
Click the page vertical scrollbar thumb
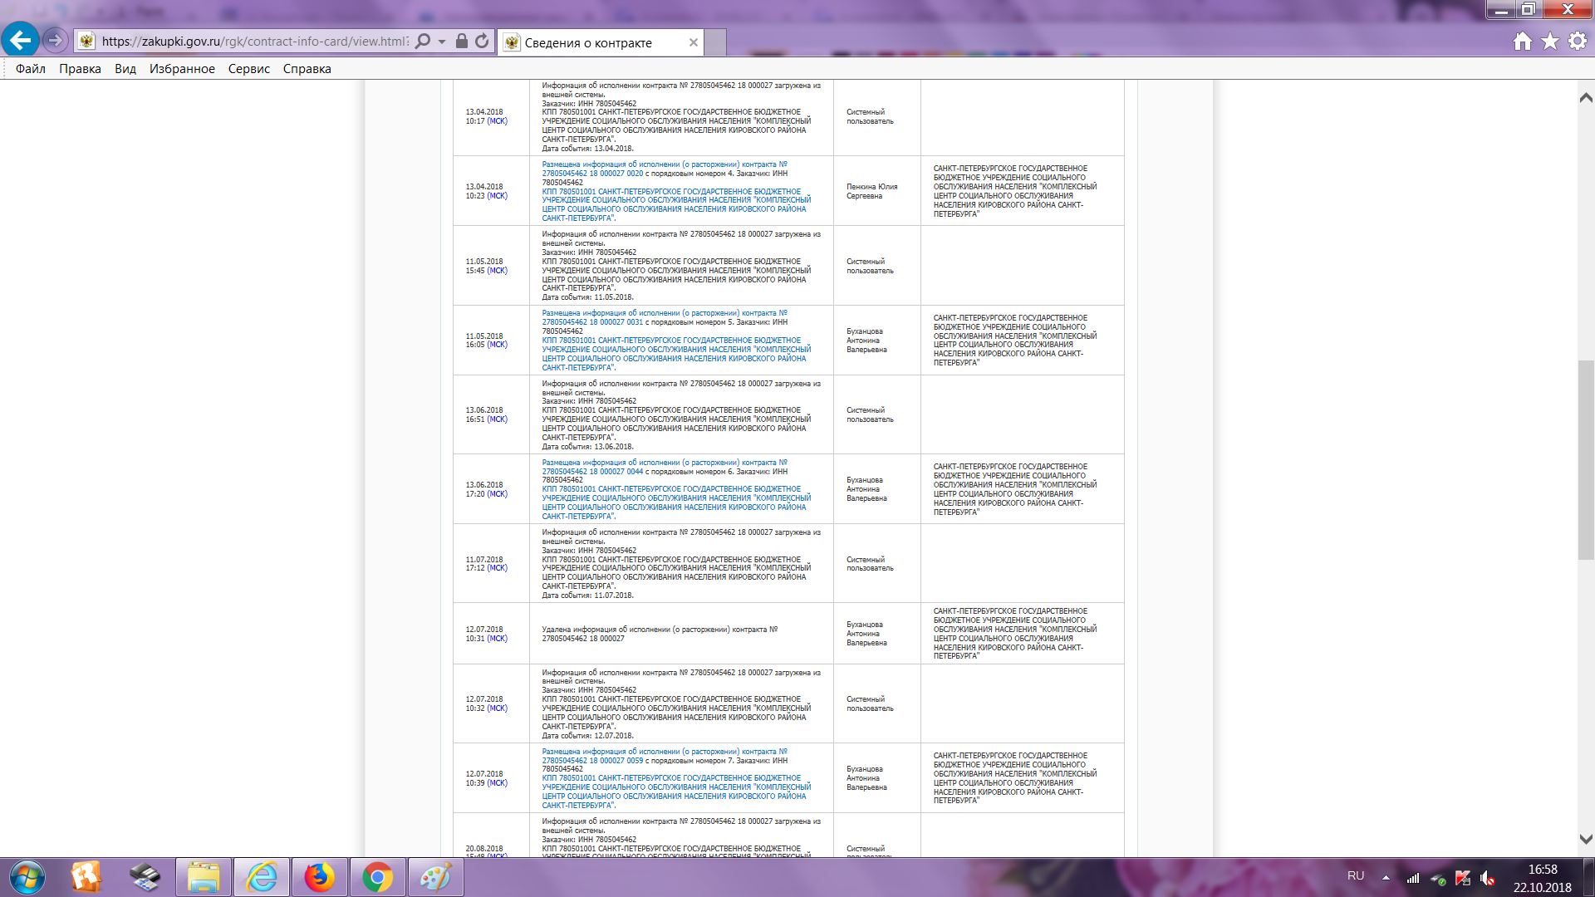tap(1586, 459)
